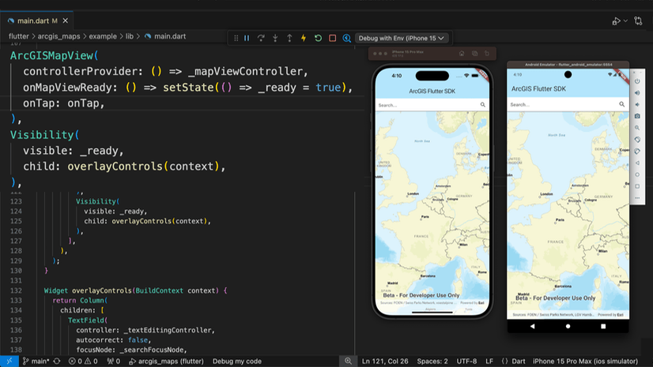This screenshot has width=653, height=367.
Task: Stop debugging with the red square
Action: 332,38
